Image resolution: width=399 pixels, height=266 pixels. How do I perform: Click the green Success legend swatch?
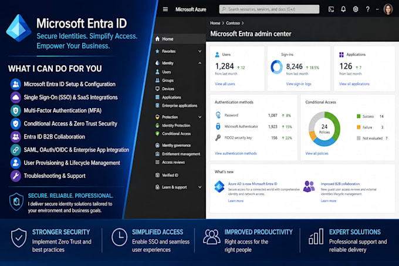(x=359, y=116)
